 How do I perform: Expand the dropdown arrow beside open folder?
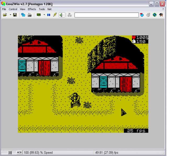[10, 15]
